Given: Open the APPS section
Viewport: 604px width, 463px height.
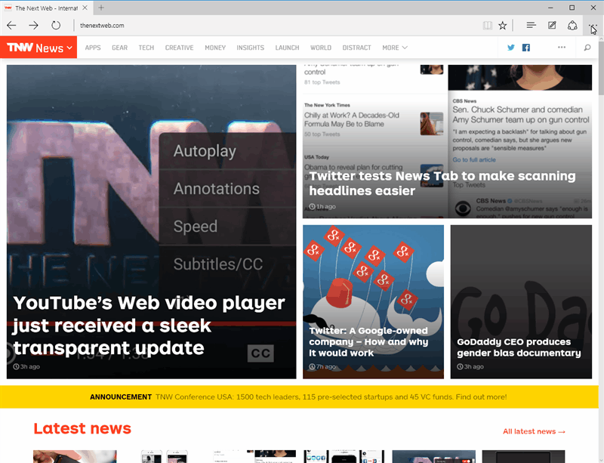Looking at the screenshot, I should click(93, 48).
